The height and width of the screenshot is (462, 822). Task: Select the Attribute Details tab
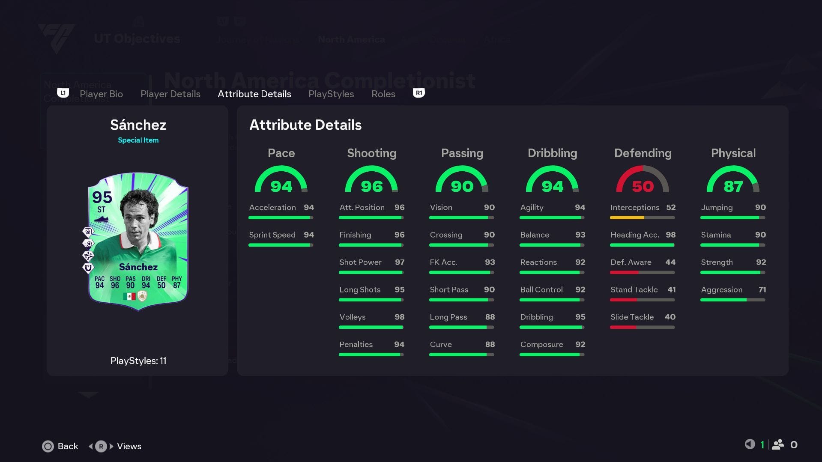click(254, 94)
